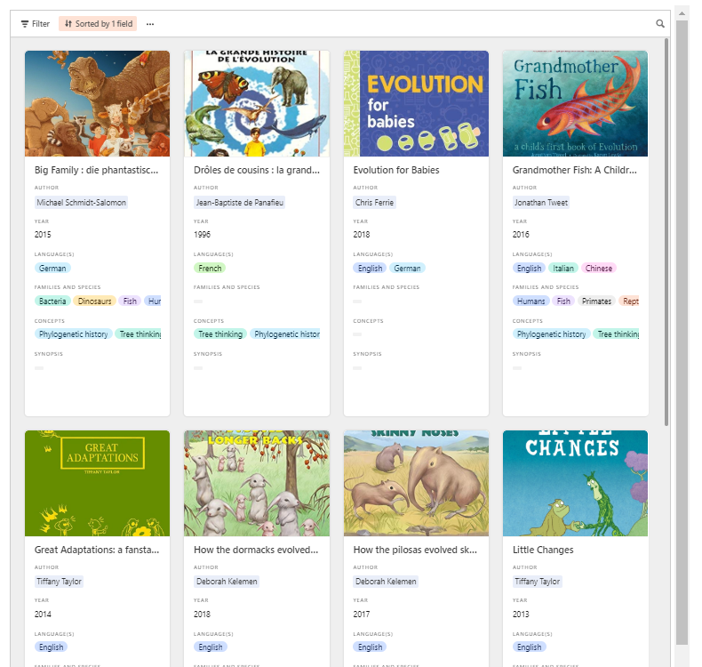
Task: Select author tag Jonathan Tweet
Action: (x=541, y=203)
